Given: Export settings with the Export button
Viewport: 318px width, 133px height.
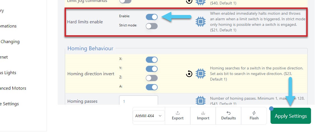Looking at the screenshot, I should click(x=177, y=116).
